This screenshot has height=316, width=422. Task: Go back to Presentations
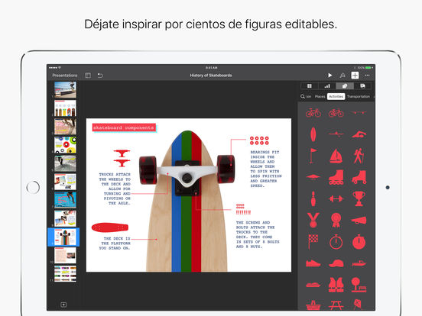pos(65,76)
